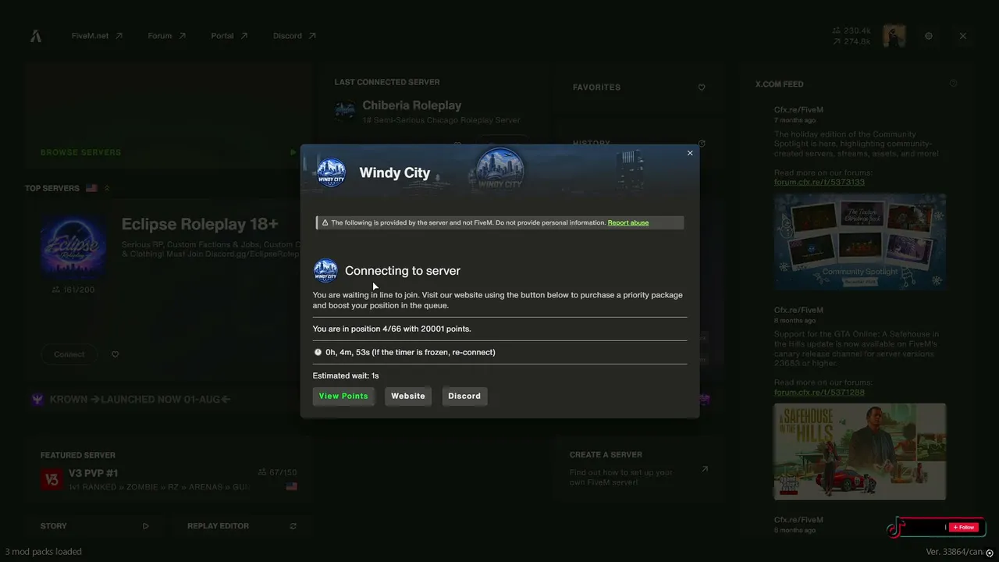Click the Create a Server heading
The image size is (999, 562).
click(606, 454)
